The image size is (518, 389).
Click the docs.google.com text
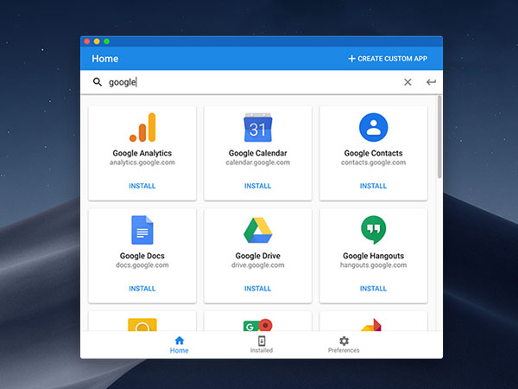tap(142, 265)
